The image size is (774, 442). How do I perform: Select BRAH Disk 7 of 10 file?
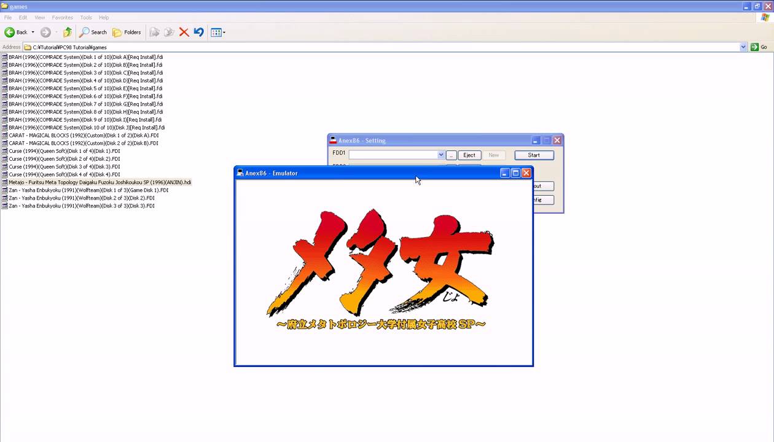(85, 104)
